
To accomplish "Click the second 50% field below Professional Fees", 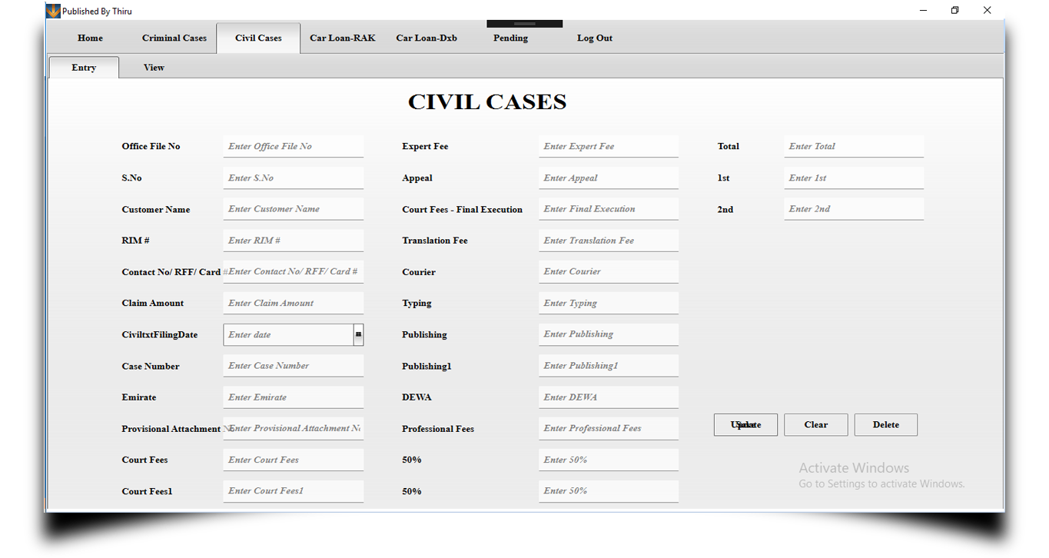I will 609,491.
